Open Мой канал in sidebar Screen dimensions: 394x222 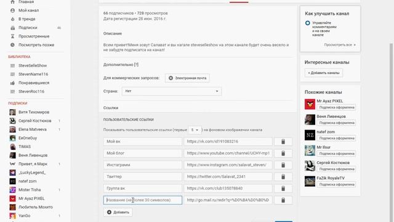29,10
